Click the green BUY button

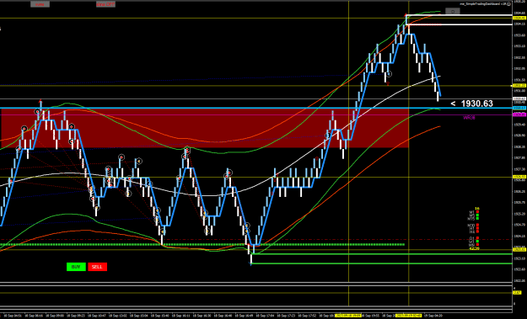tap(76, 267)
